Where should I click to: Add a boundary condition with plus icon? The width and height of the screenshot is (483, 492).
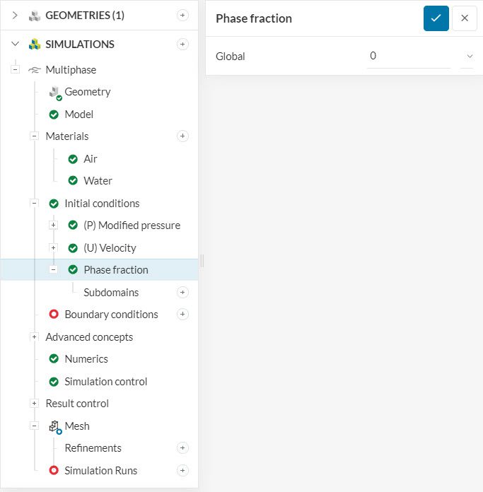click(182, 314)
